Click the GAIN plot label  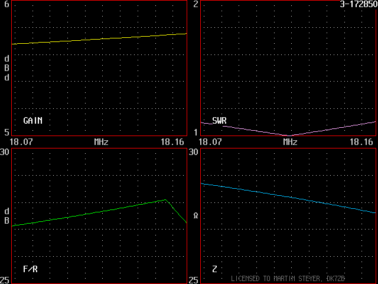tap(33, 121)
